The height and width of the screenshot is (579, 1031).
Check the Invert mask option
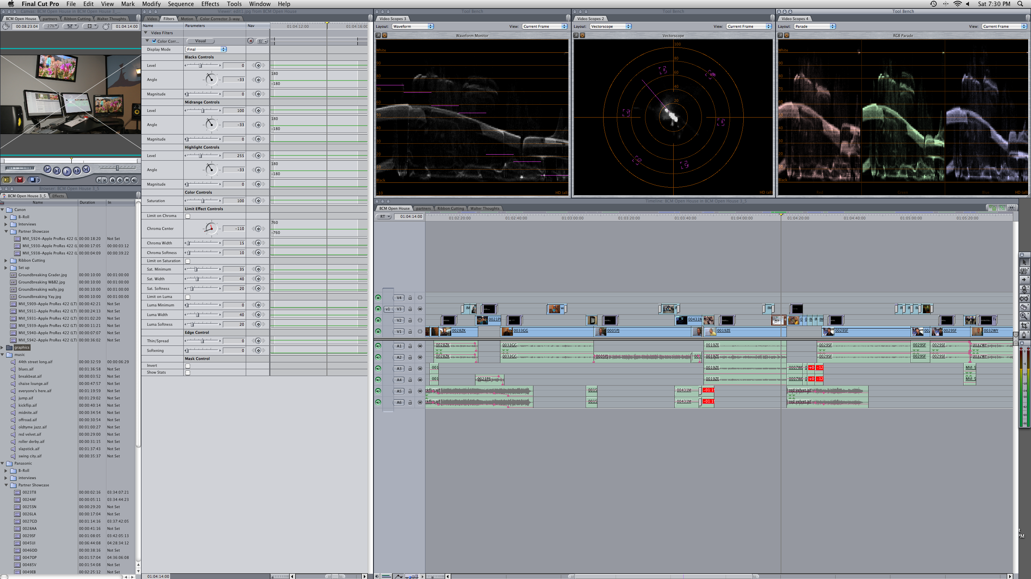[x=188, y=366]
